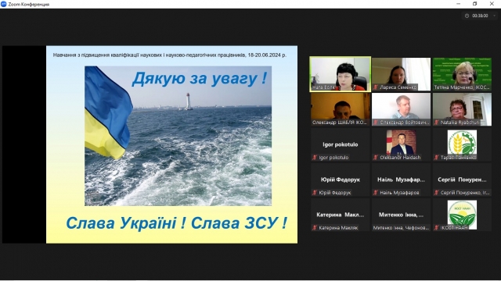Image resolution: width=501 pixels, height=281 pixels.
Task: Open the dropdown arrow next to the timer
Action: (494, 16)
